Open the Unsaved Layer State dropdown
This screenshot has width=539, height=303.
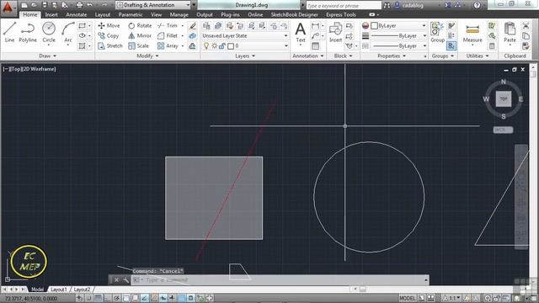(x=245, y=35)
